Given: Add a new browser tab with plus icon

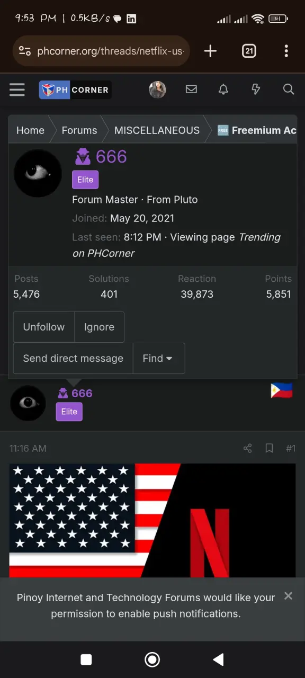Looking at the screenshot, I should tap(210, 51).
